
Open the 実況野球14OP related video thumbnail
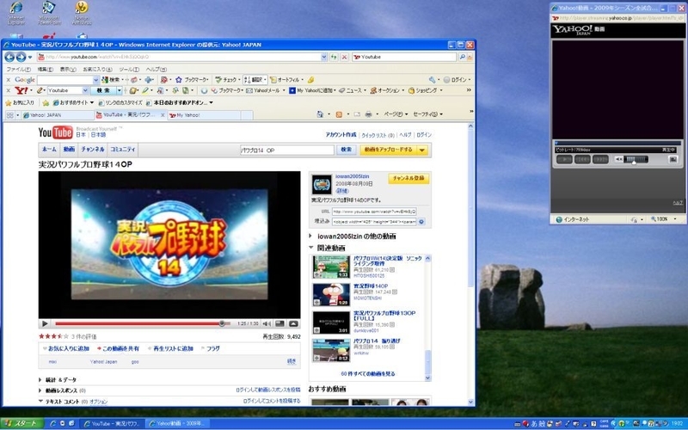click(331, 294)
